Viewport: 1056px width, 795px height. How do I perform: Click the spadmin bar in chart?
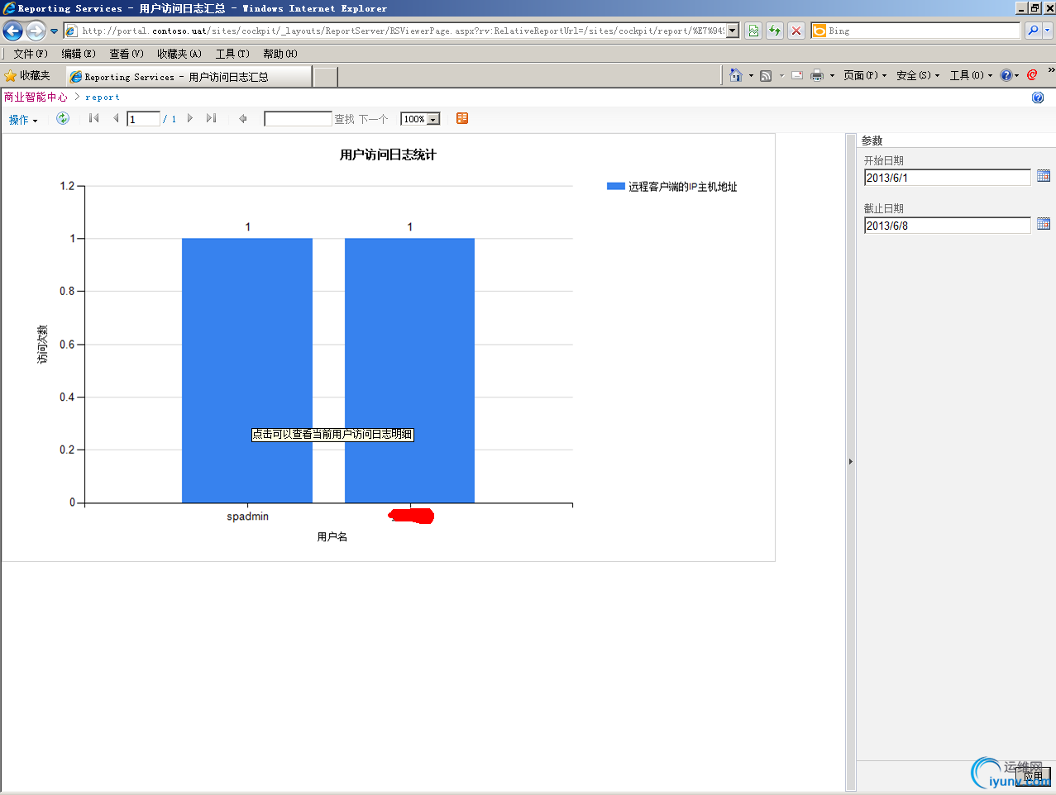[x=247, y=370]
